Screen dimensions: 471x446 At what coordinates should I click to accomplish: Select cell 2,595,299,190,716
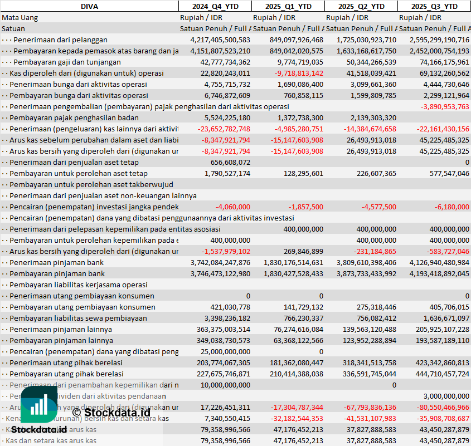(439, 40)
